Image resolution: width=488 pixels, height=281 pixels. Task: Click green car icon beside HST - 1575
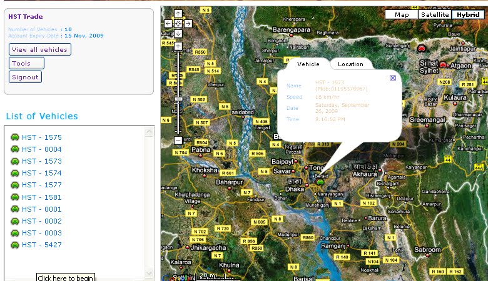pos(15,137)
